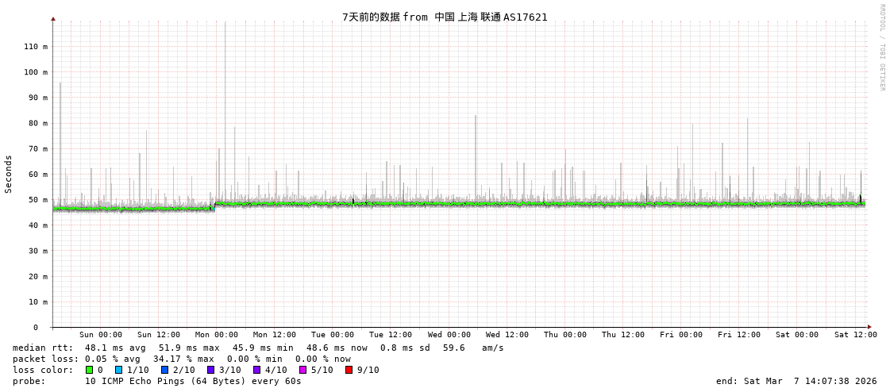890x392 pixels.
Task: Click the '60 m' y-axis tick label
Action: tap(38, 174)
